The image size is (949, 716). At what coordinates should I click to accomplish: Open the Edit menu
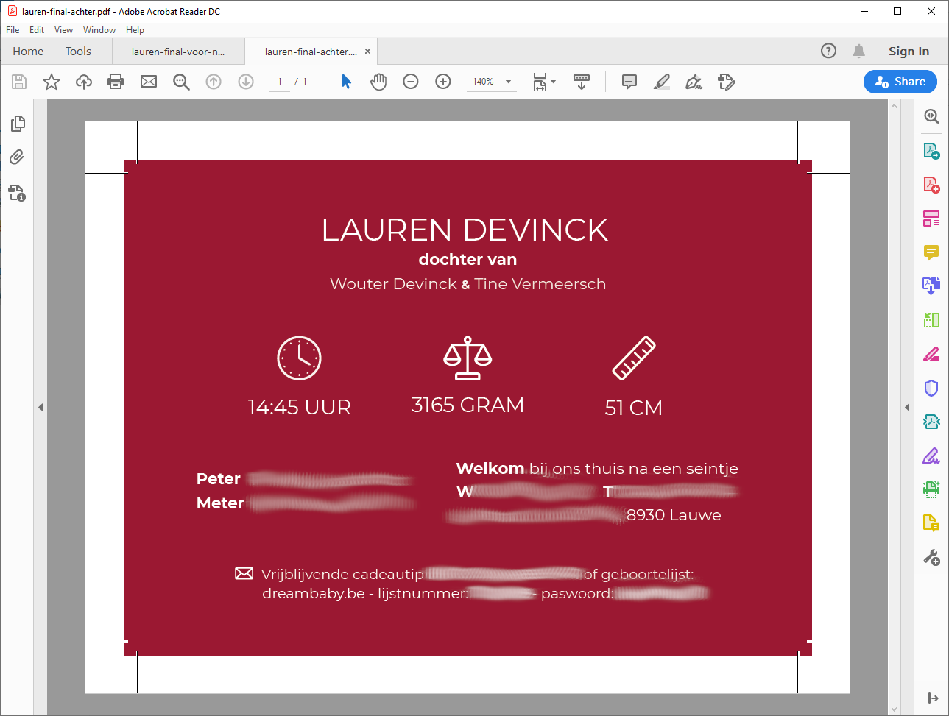coord(37,30)
